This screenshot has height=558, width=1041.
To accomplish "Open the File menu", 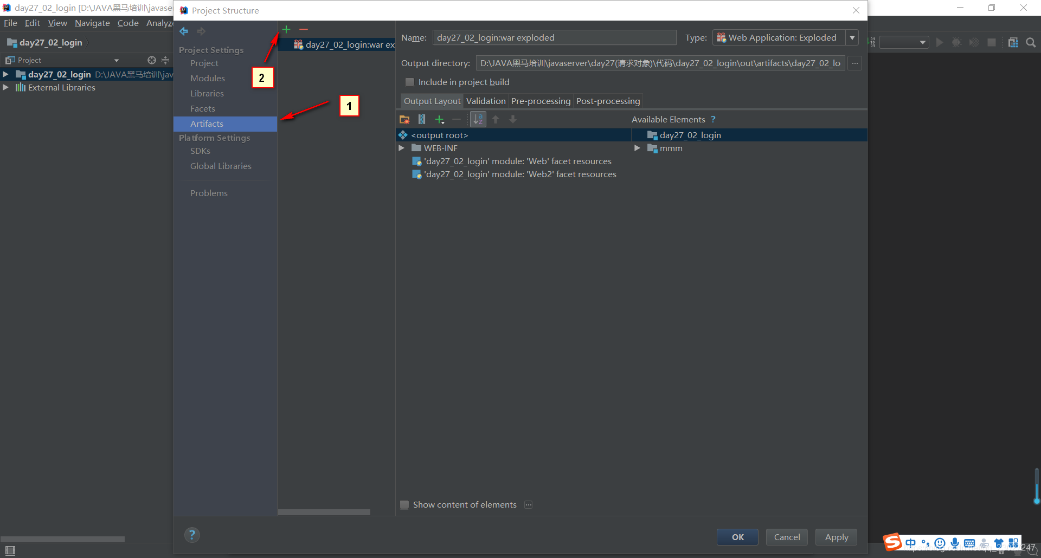I will 10,23.
